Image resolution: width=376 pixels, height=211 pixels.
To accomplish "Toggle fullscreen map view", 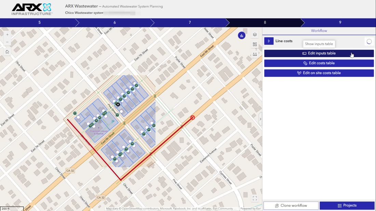I will [255, 198].
